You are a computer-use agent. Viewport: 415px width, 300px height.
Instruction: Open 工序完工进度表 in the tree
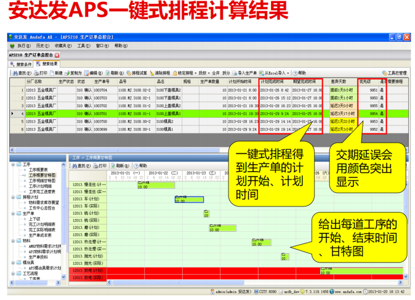pyautogui.click(x=42, y=192)
